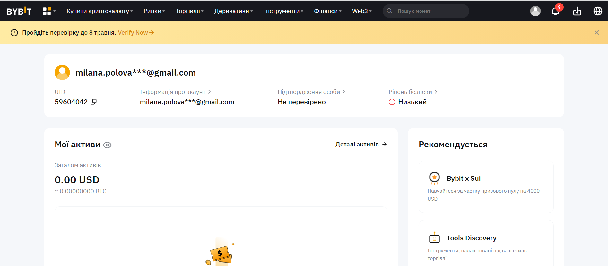Expand the Інструменти dropdown

(283, 11)
